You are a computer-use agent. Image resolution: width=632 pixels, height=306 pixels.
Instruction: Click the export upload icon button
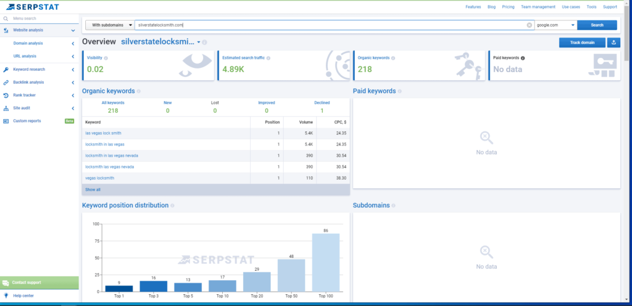613,43
